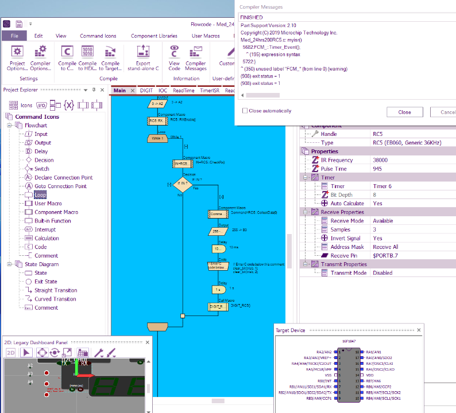The width and height of the screenshot is (456, 413).
Task: Open the I/O section in Project Explorer
Action: (x=41, y=105)
